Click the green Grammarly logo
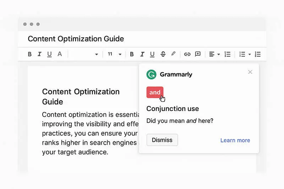This screenshot has width=284, height=189. click(x=151, y=74)
